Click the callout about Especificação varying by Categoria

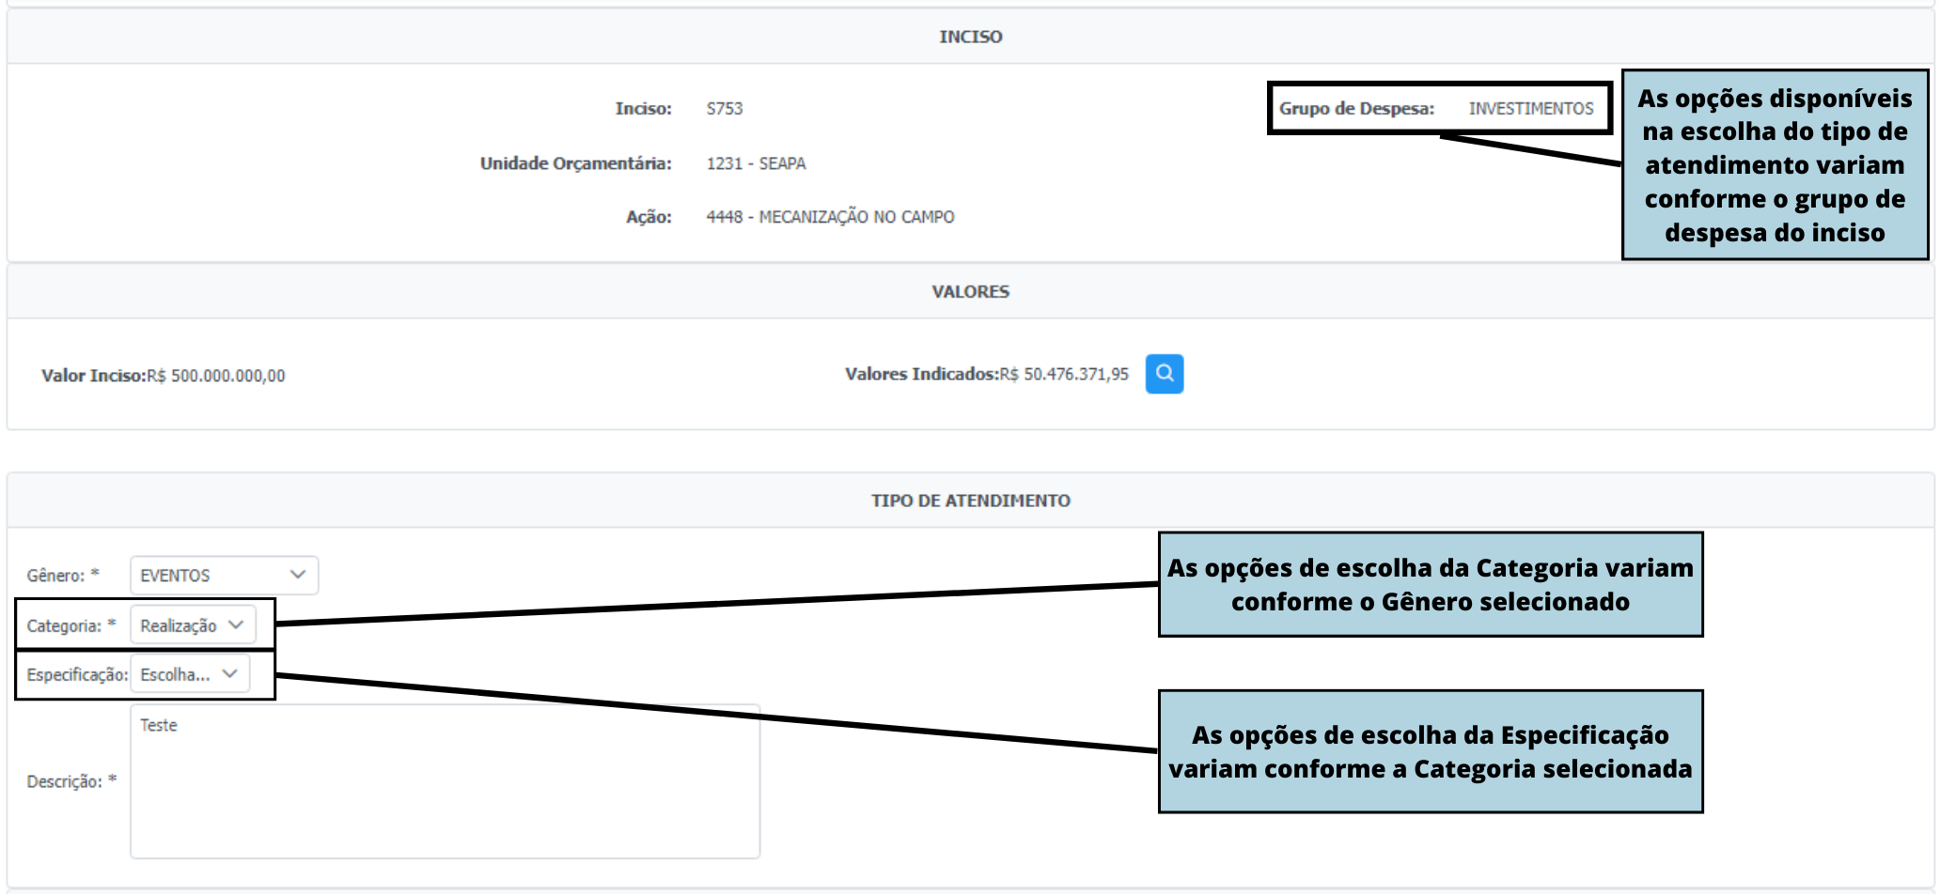click(1430, 751)
